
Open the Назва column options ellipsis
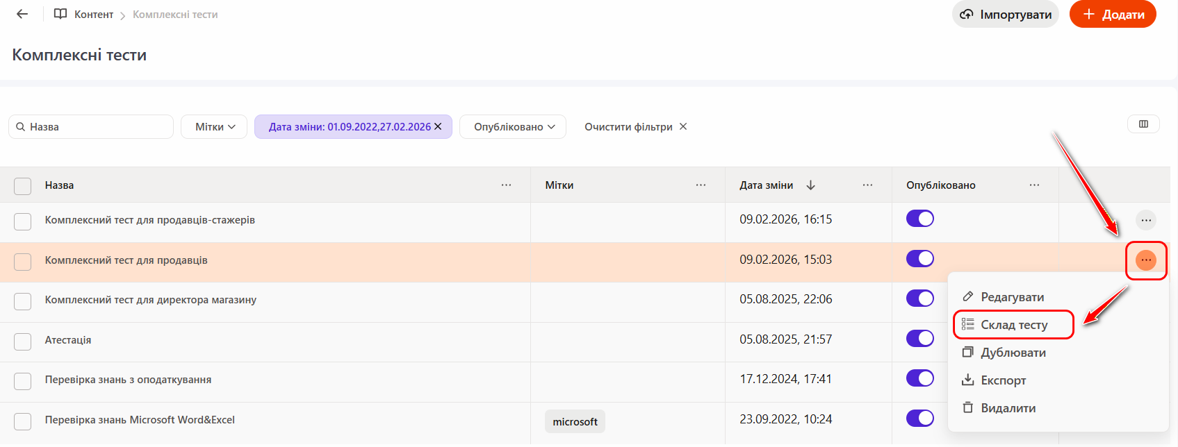click(506, 185)
